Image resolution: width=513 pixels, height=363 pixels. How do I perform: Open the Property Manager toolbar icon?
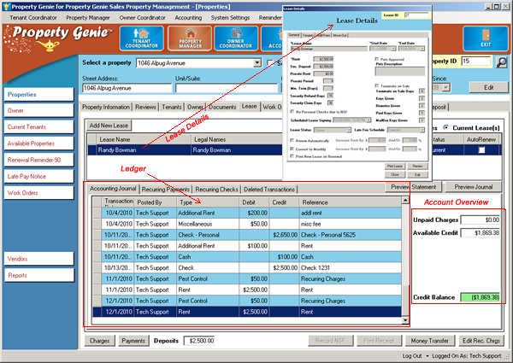(190, 38)
